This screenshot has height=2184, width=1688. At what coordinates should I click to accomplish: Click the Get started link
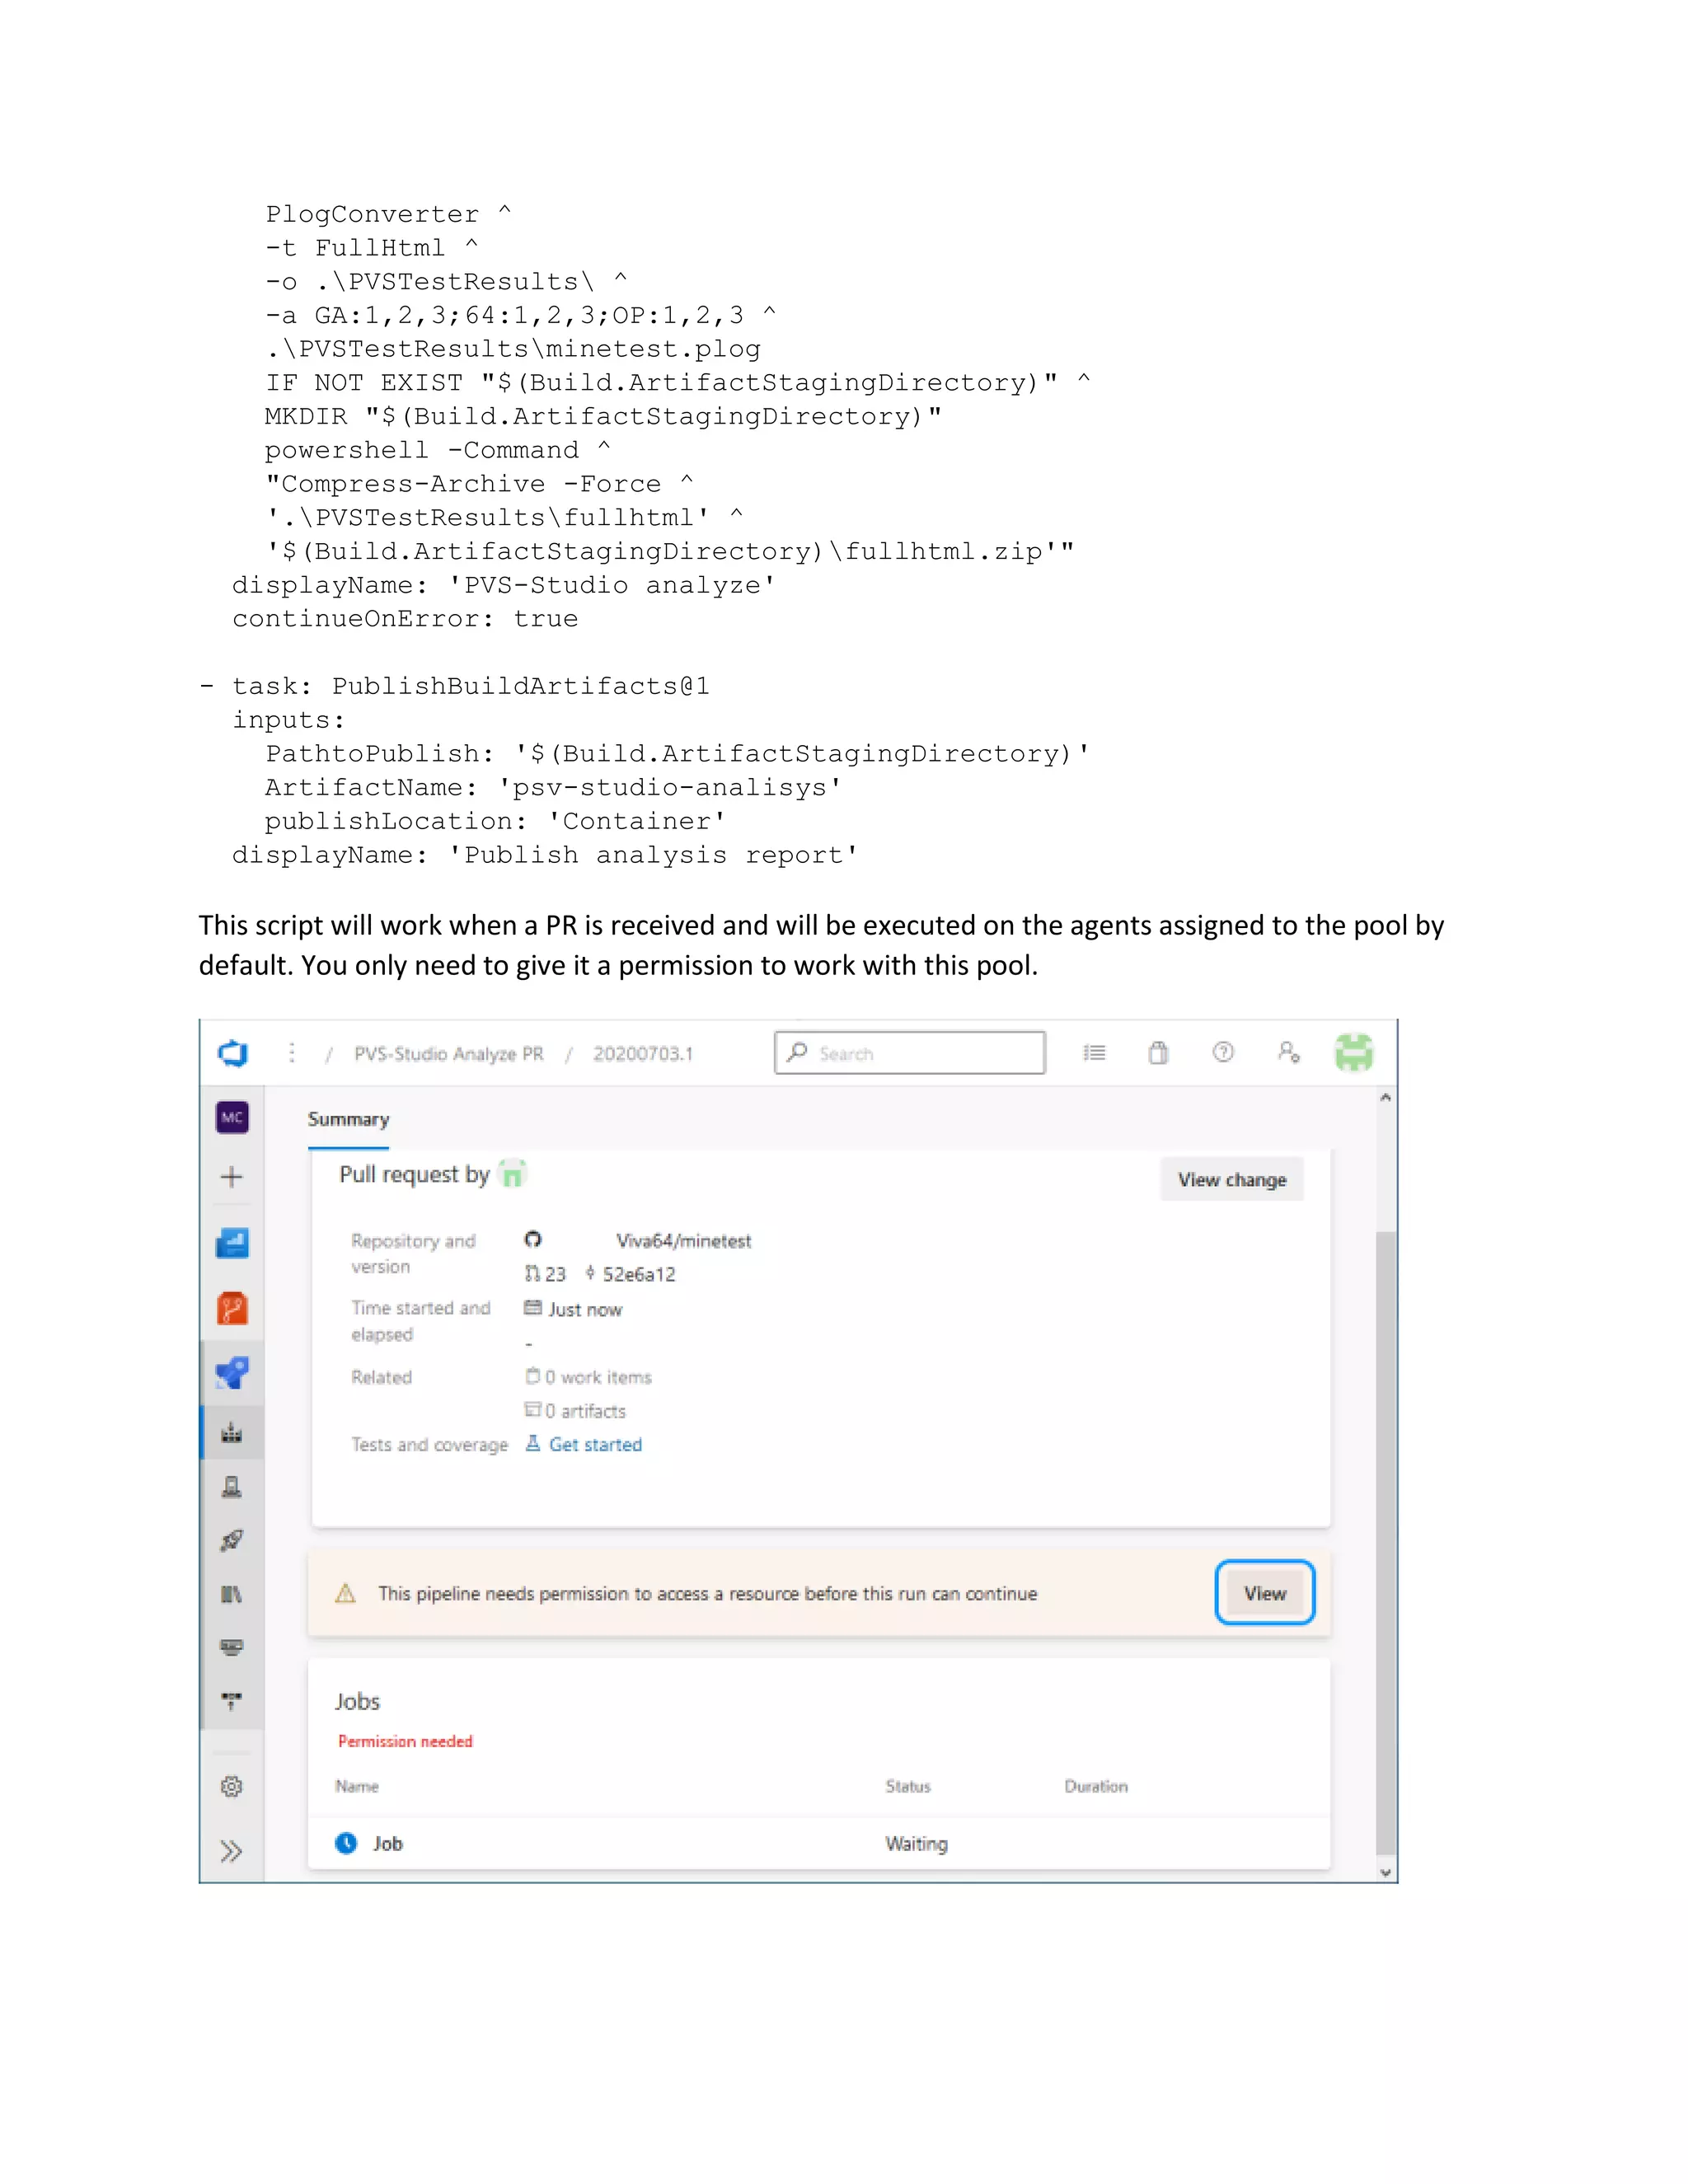tap(595, 1445)
